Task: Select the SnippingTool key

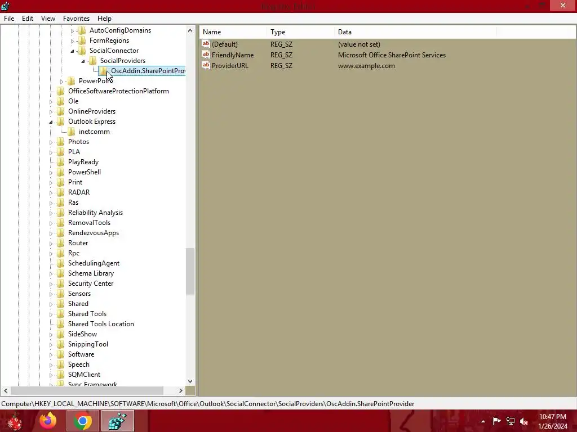Action: coord(88,344)
